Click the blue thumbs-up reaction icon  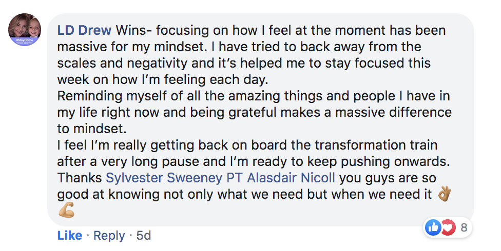click(433, 227)
